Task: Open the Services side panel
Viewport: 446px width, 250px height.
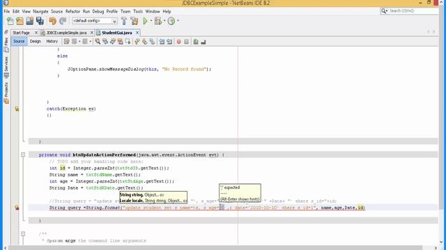Action: pyautogui.click(x=6, y=67)
